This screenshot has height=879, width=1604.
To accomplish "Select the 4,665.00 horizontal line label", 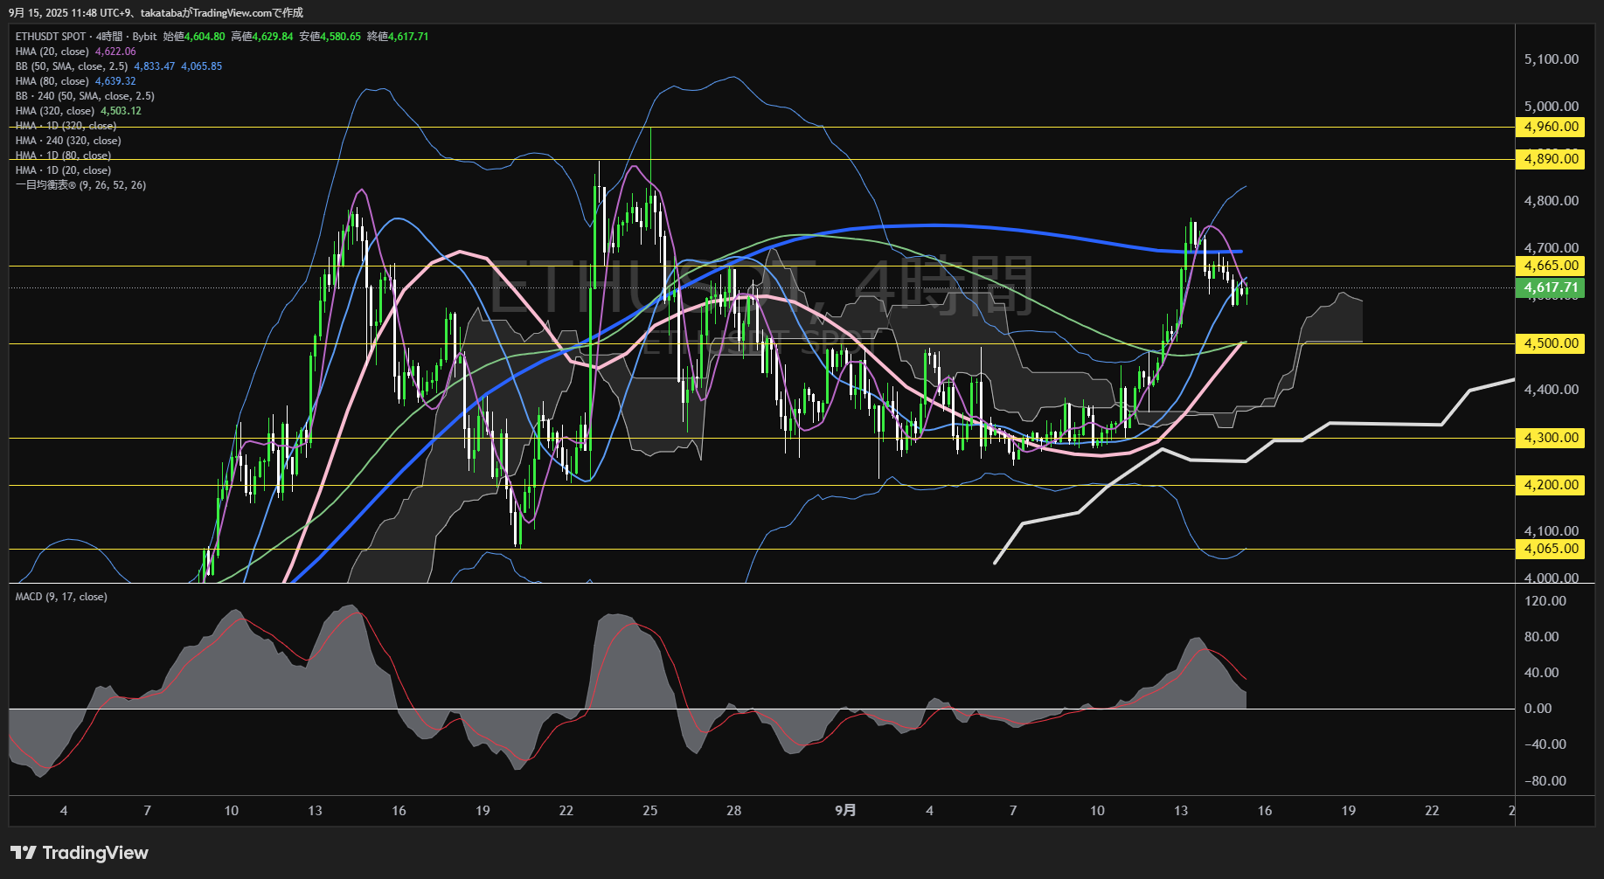I will pyautogui.click(x=1551, y=266).
